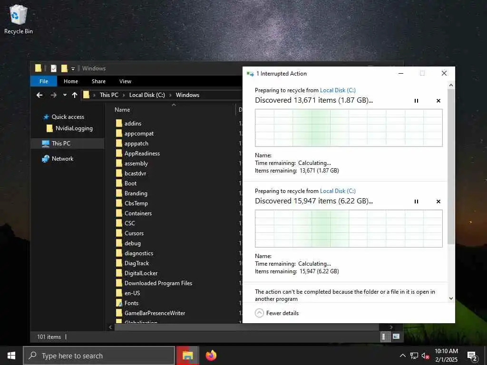This screenshot has height=365, width=487.
Task: Go up one folder level
Action: pyautogui.click(x=75, y=95)
